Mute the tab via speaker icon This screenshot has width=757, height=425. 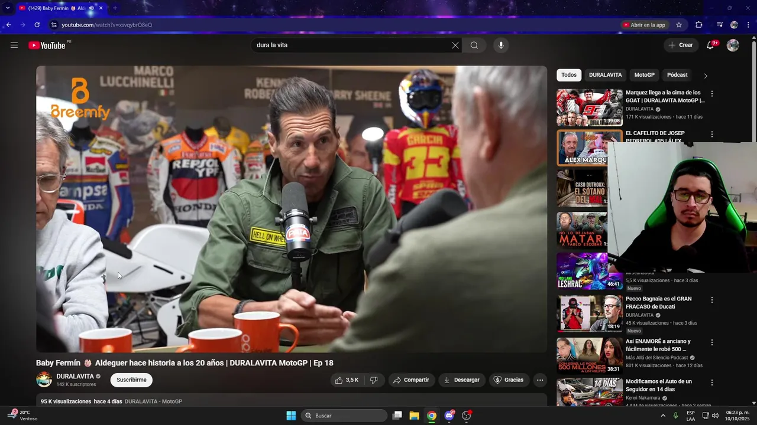click(91, 8)
